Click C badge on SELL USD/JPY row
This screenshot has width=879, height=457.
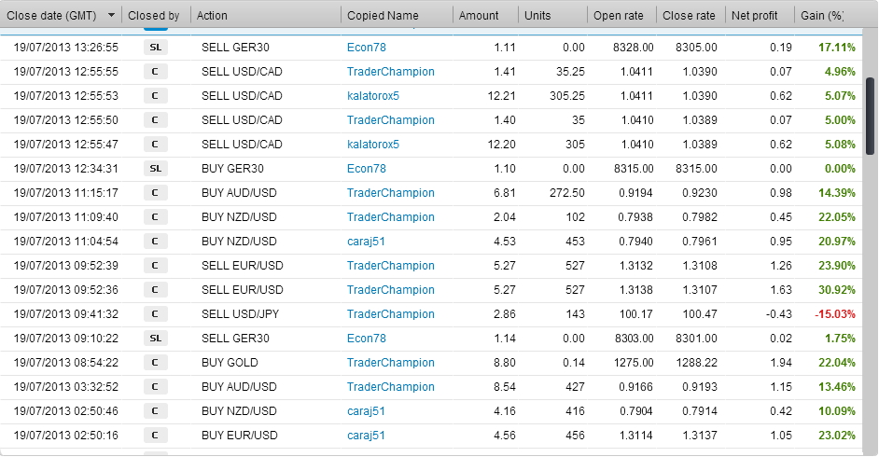point(156,314)
